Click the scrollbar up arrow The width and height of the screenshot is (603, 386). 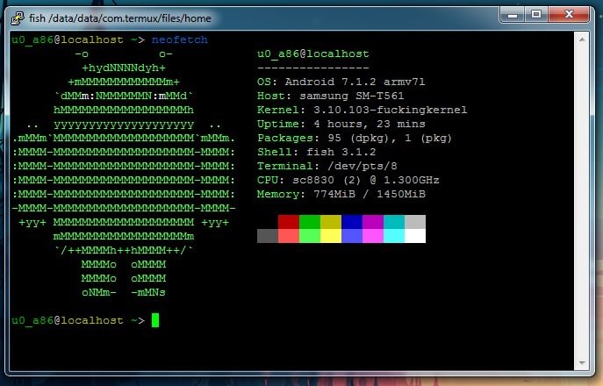tap(582, 39)
